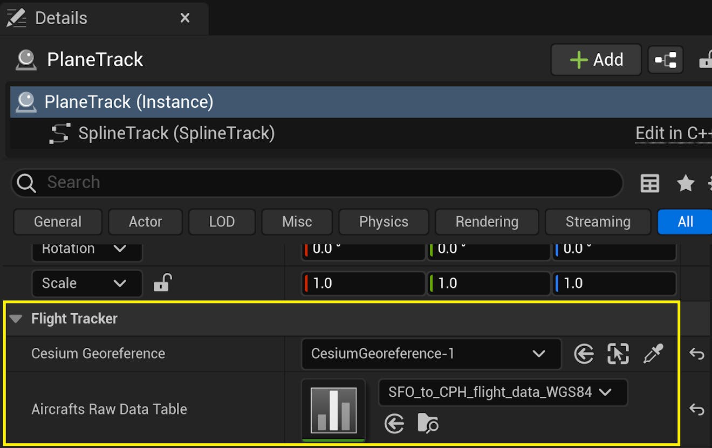712x448 pixels.
Task: Toggle the property matrix table icon
Action: [x=649, y=183]
